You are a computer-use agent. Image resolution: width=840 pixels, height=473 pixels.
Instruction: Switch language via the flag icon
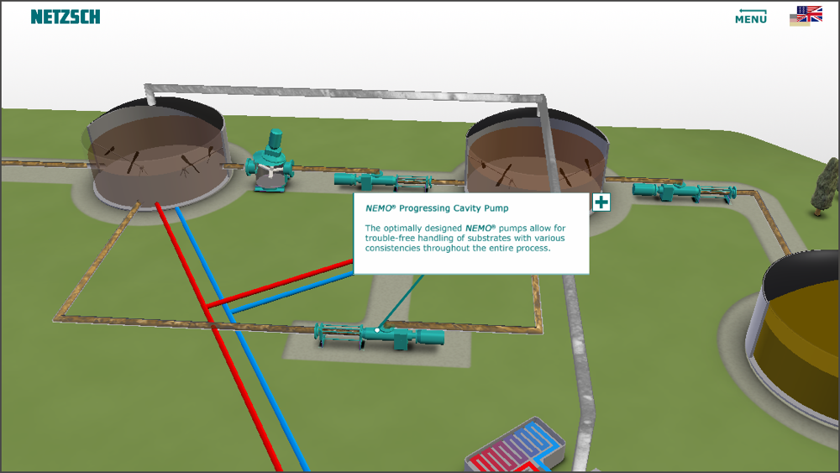pos(806,15)
